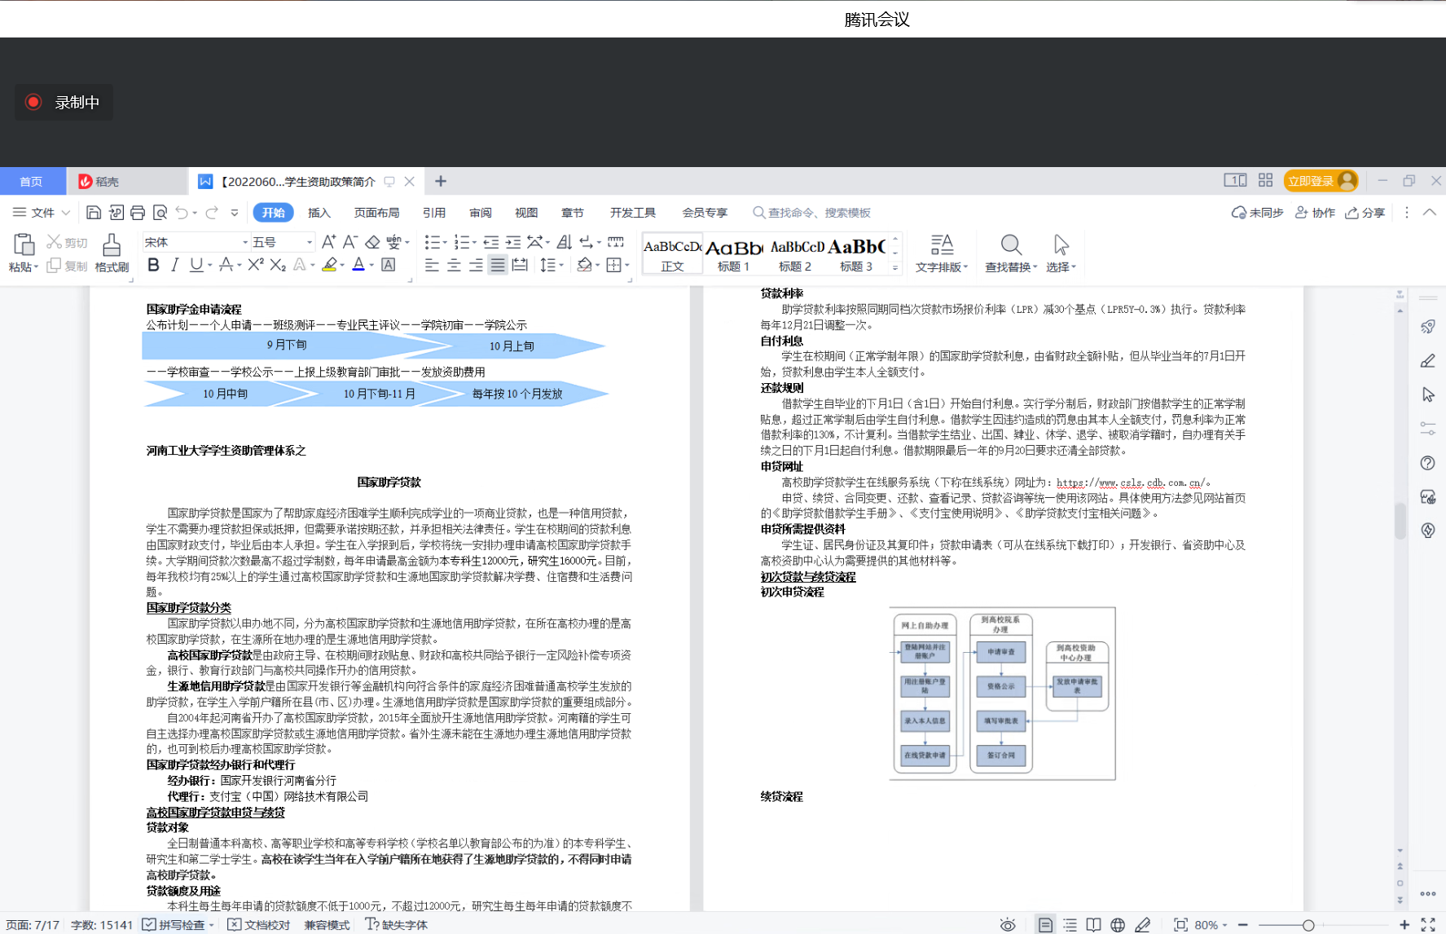Expand the numbered list dropdown
This screenshot has height=934, width=1446.
point(474,243)
